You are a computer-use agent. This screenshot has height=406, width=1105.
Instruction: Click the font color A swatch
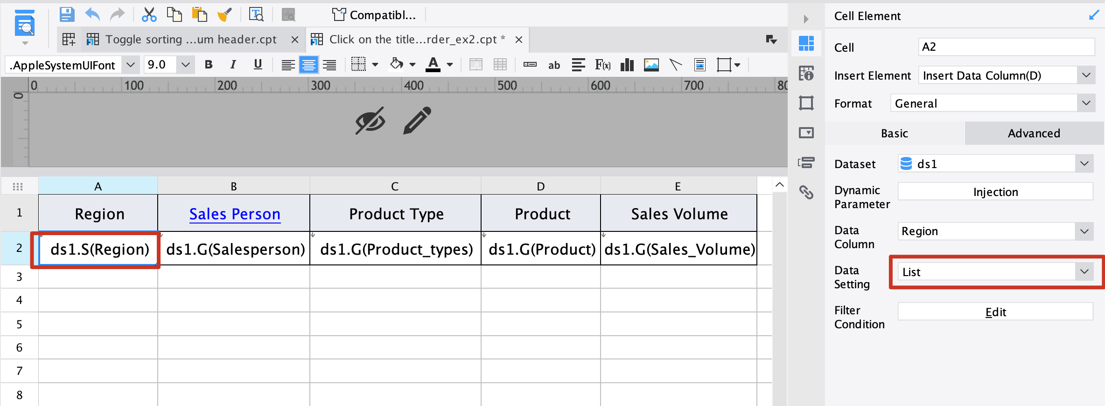(433, 64)
